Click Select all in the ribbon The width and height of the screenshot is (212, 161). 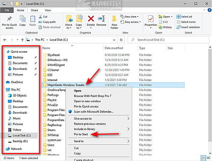[x=184, y=17]
